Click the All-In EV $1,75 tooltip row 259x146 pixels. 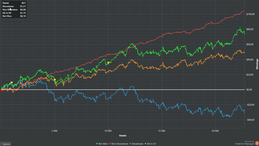14,13
